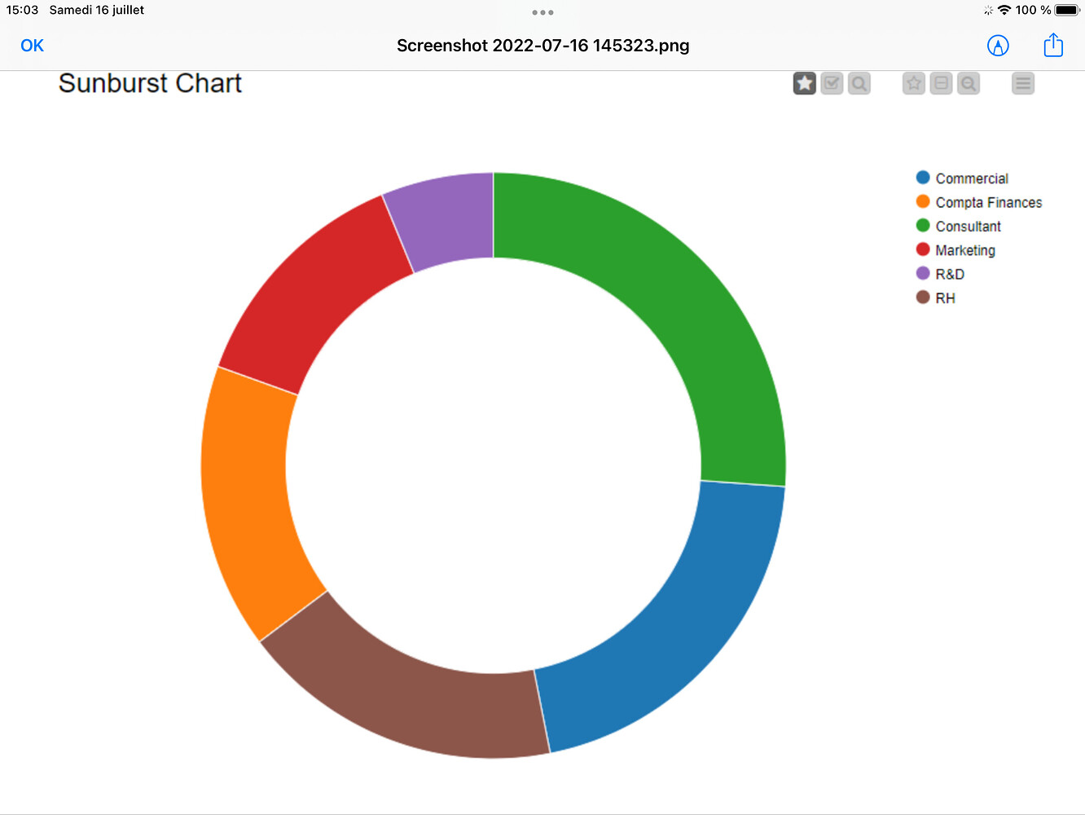Screen dimensions: 1085x815
Task: Tap the Markup pen icon
Action: (x=998, y=46)
